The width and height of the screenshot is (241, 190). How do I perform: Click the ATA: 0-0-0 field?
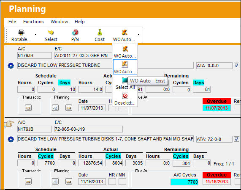click(214, 66)
